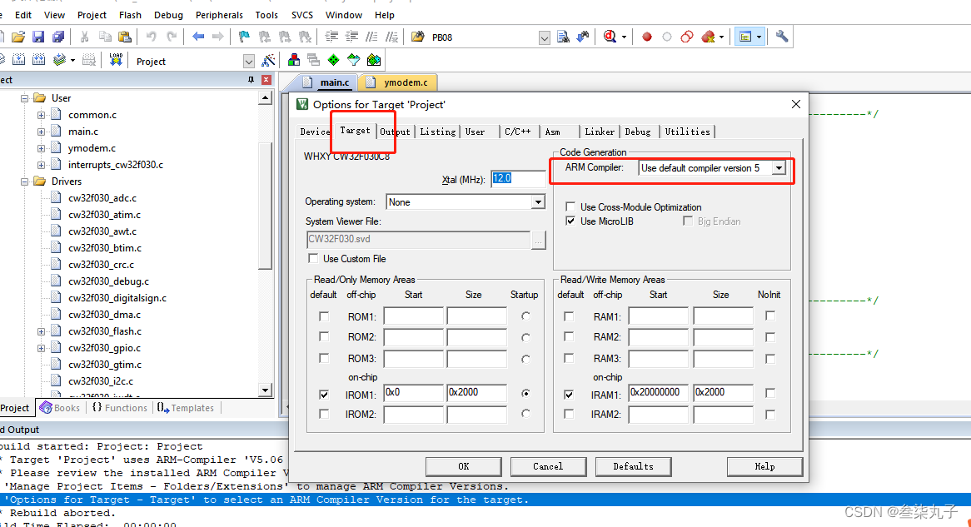Select the IROM1 Startup radio button

pyautogui.click(x=525, y=393)
